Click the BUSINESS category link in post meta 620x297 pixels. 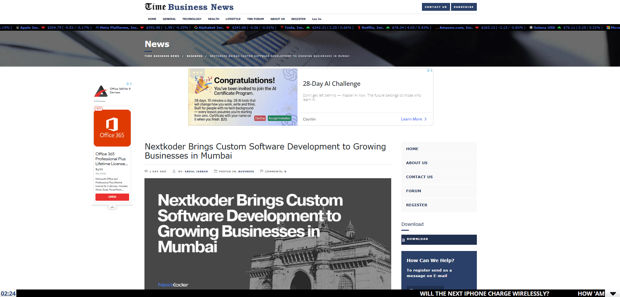(246, 171)
